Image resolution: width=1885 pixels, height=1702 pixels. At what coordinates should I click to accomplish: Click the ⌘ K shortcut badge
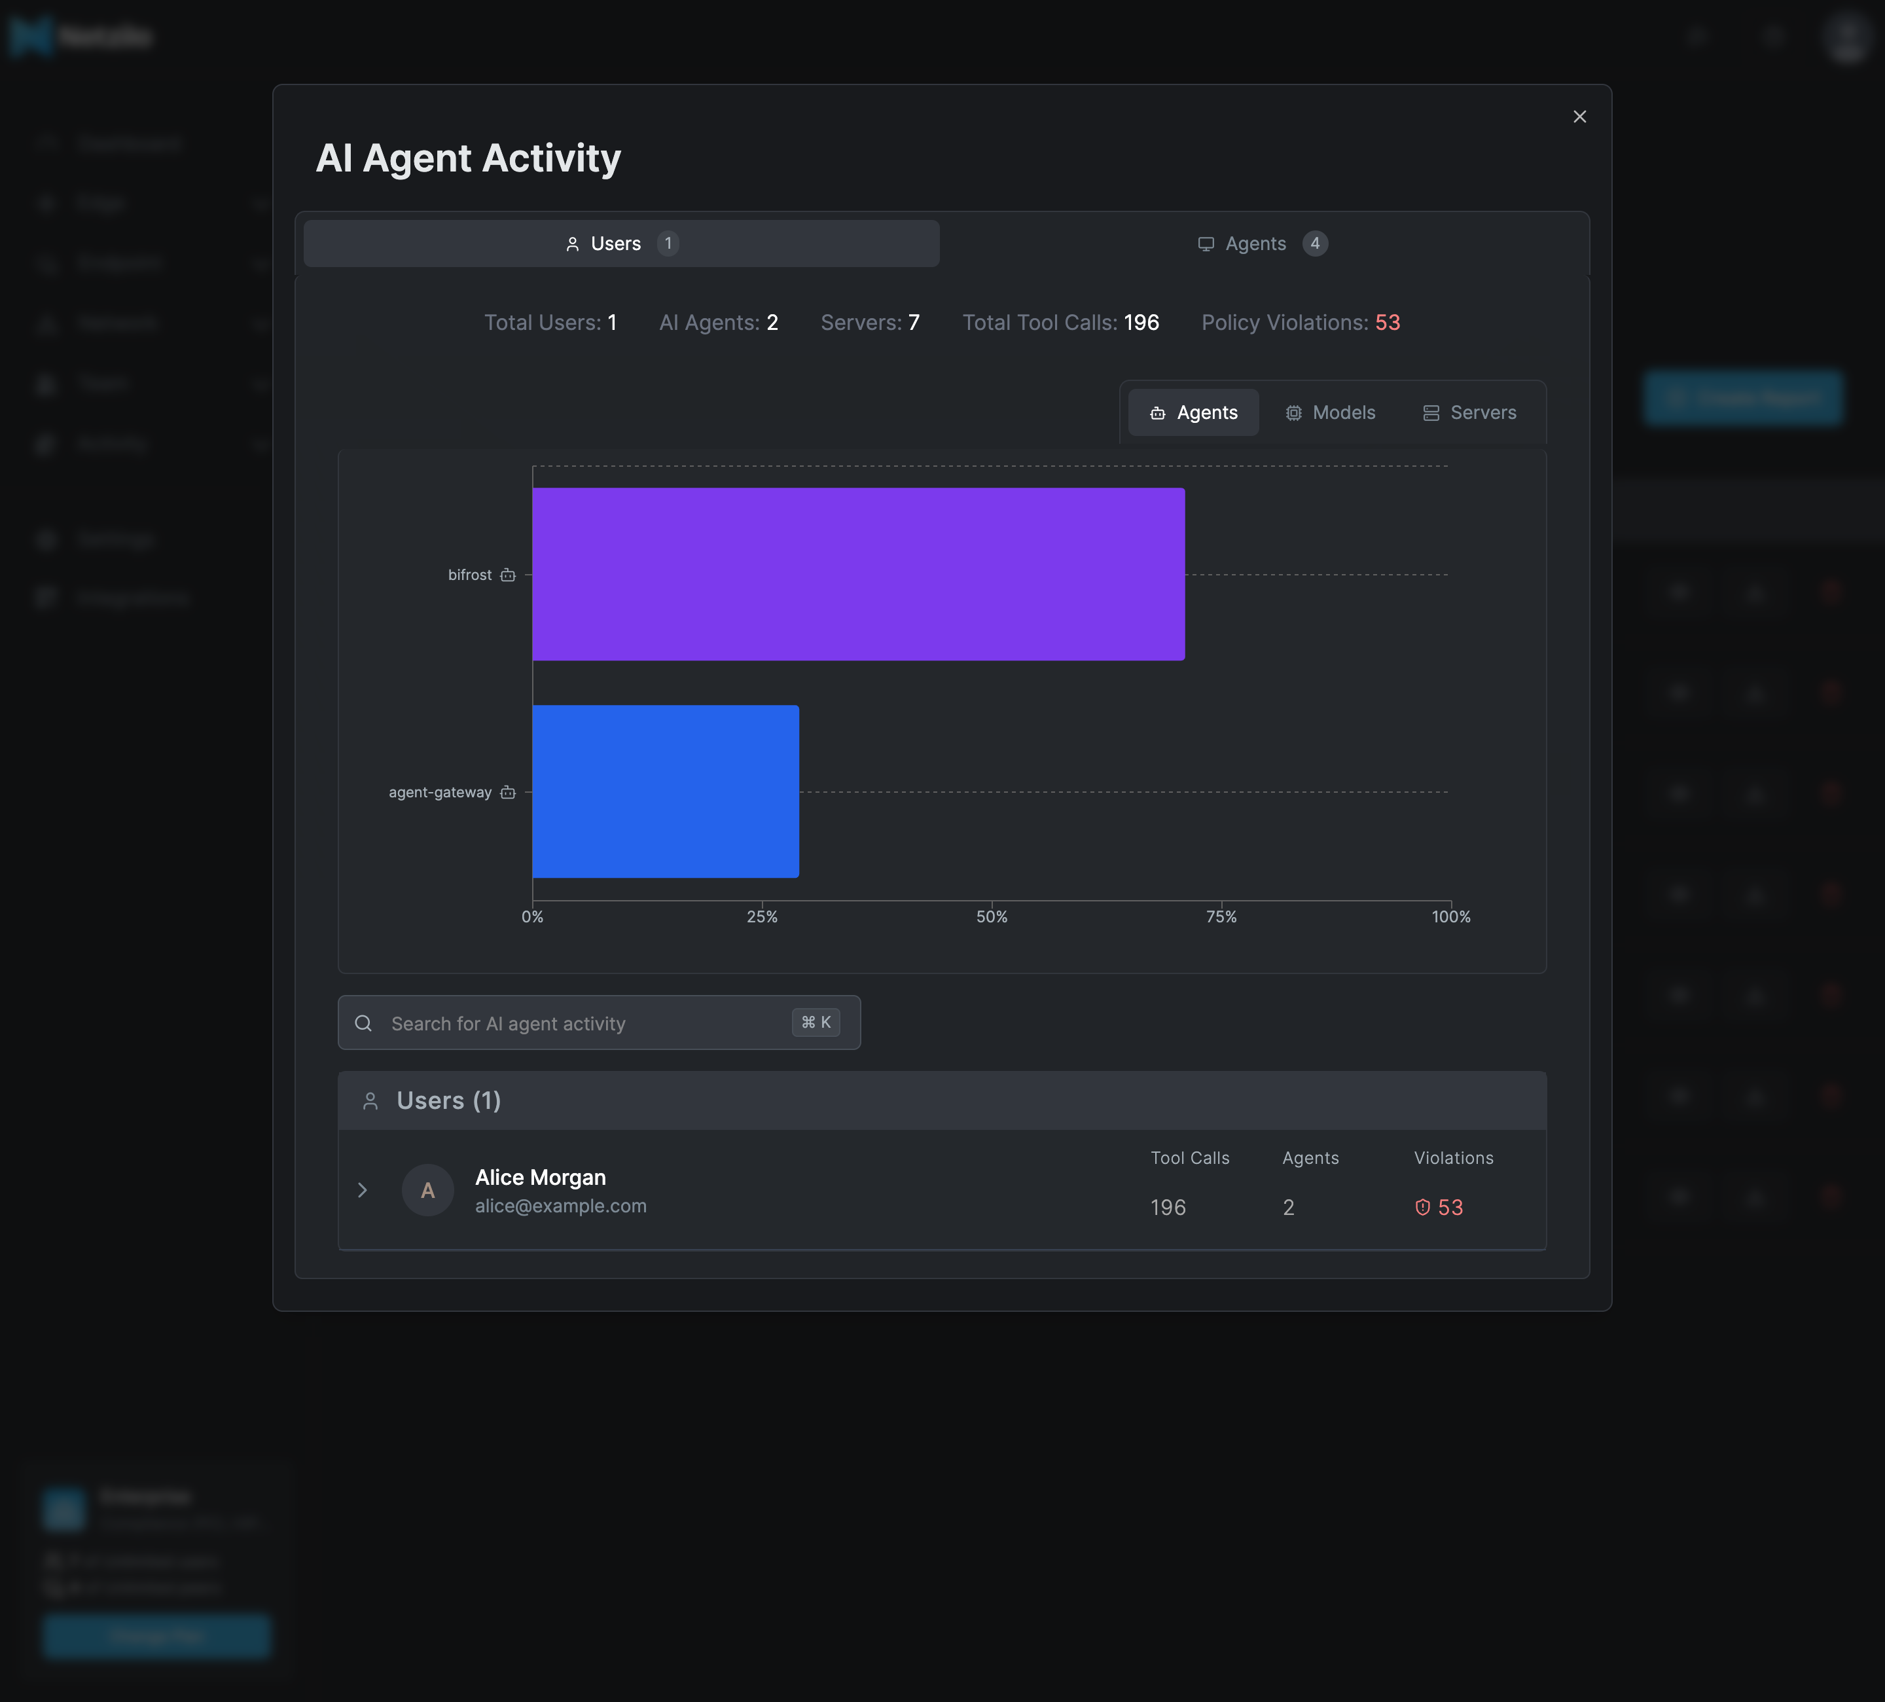[x=816, y=1022]
